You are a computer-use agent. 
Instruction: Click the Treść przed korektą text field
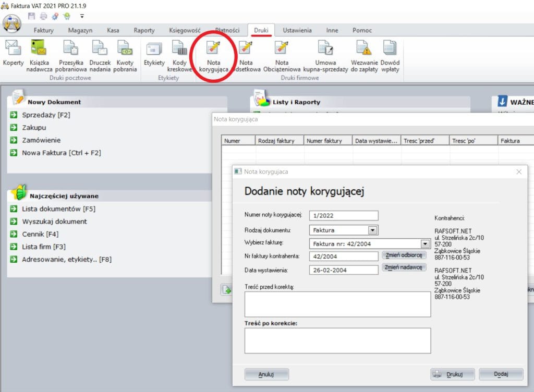click(x=337, y=304)
